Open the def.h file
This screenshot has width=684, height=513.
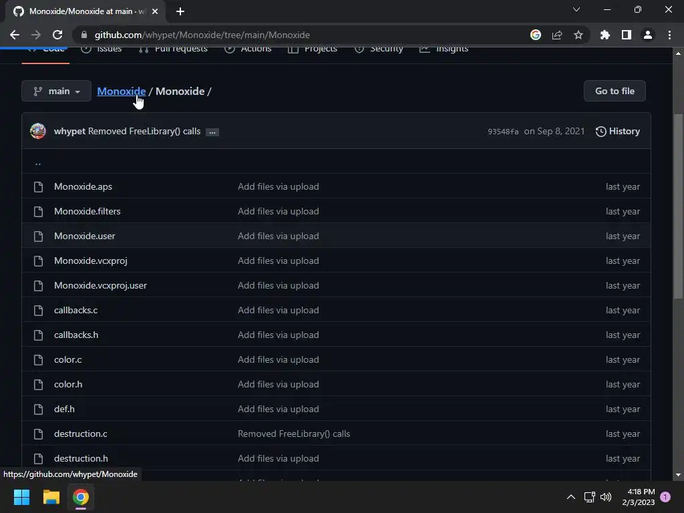[65, 409]
